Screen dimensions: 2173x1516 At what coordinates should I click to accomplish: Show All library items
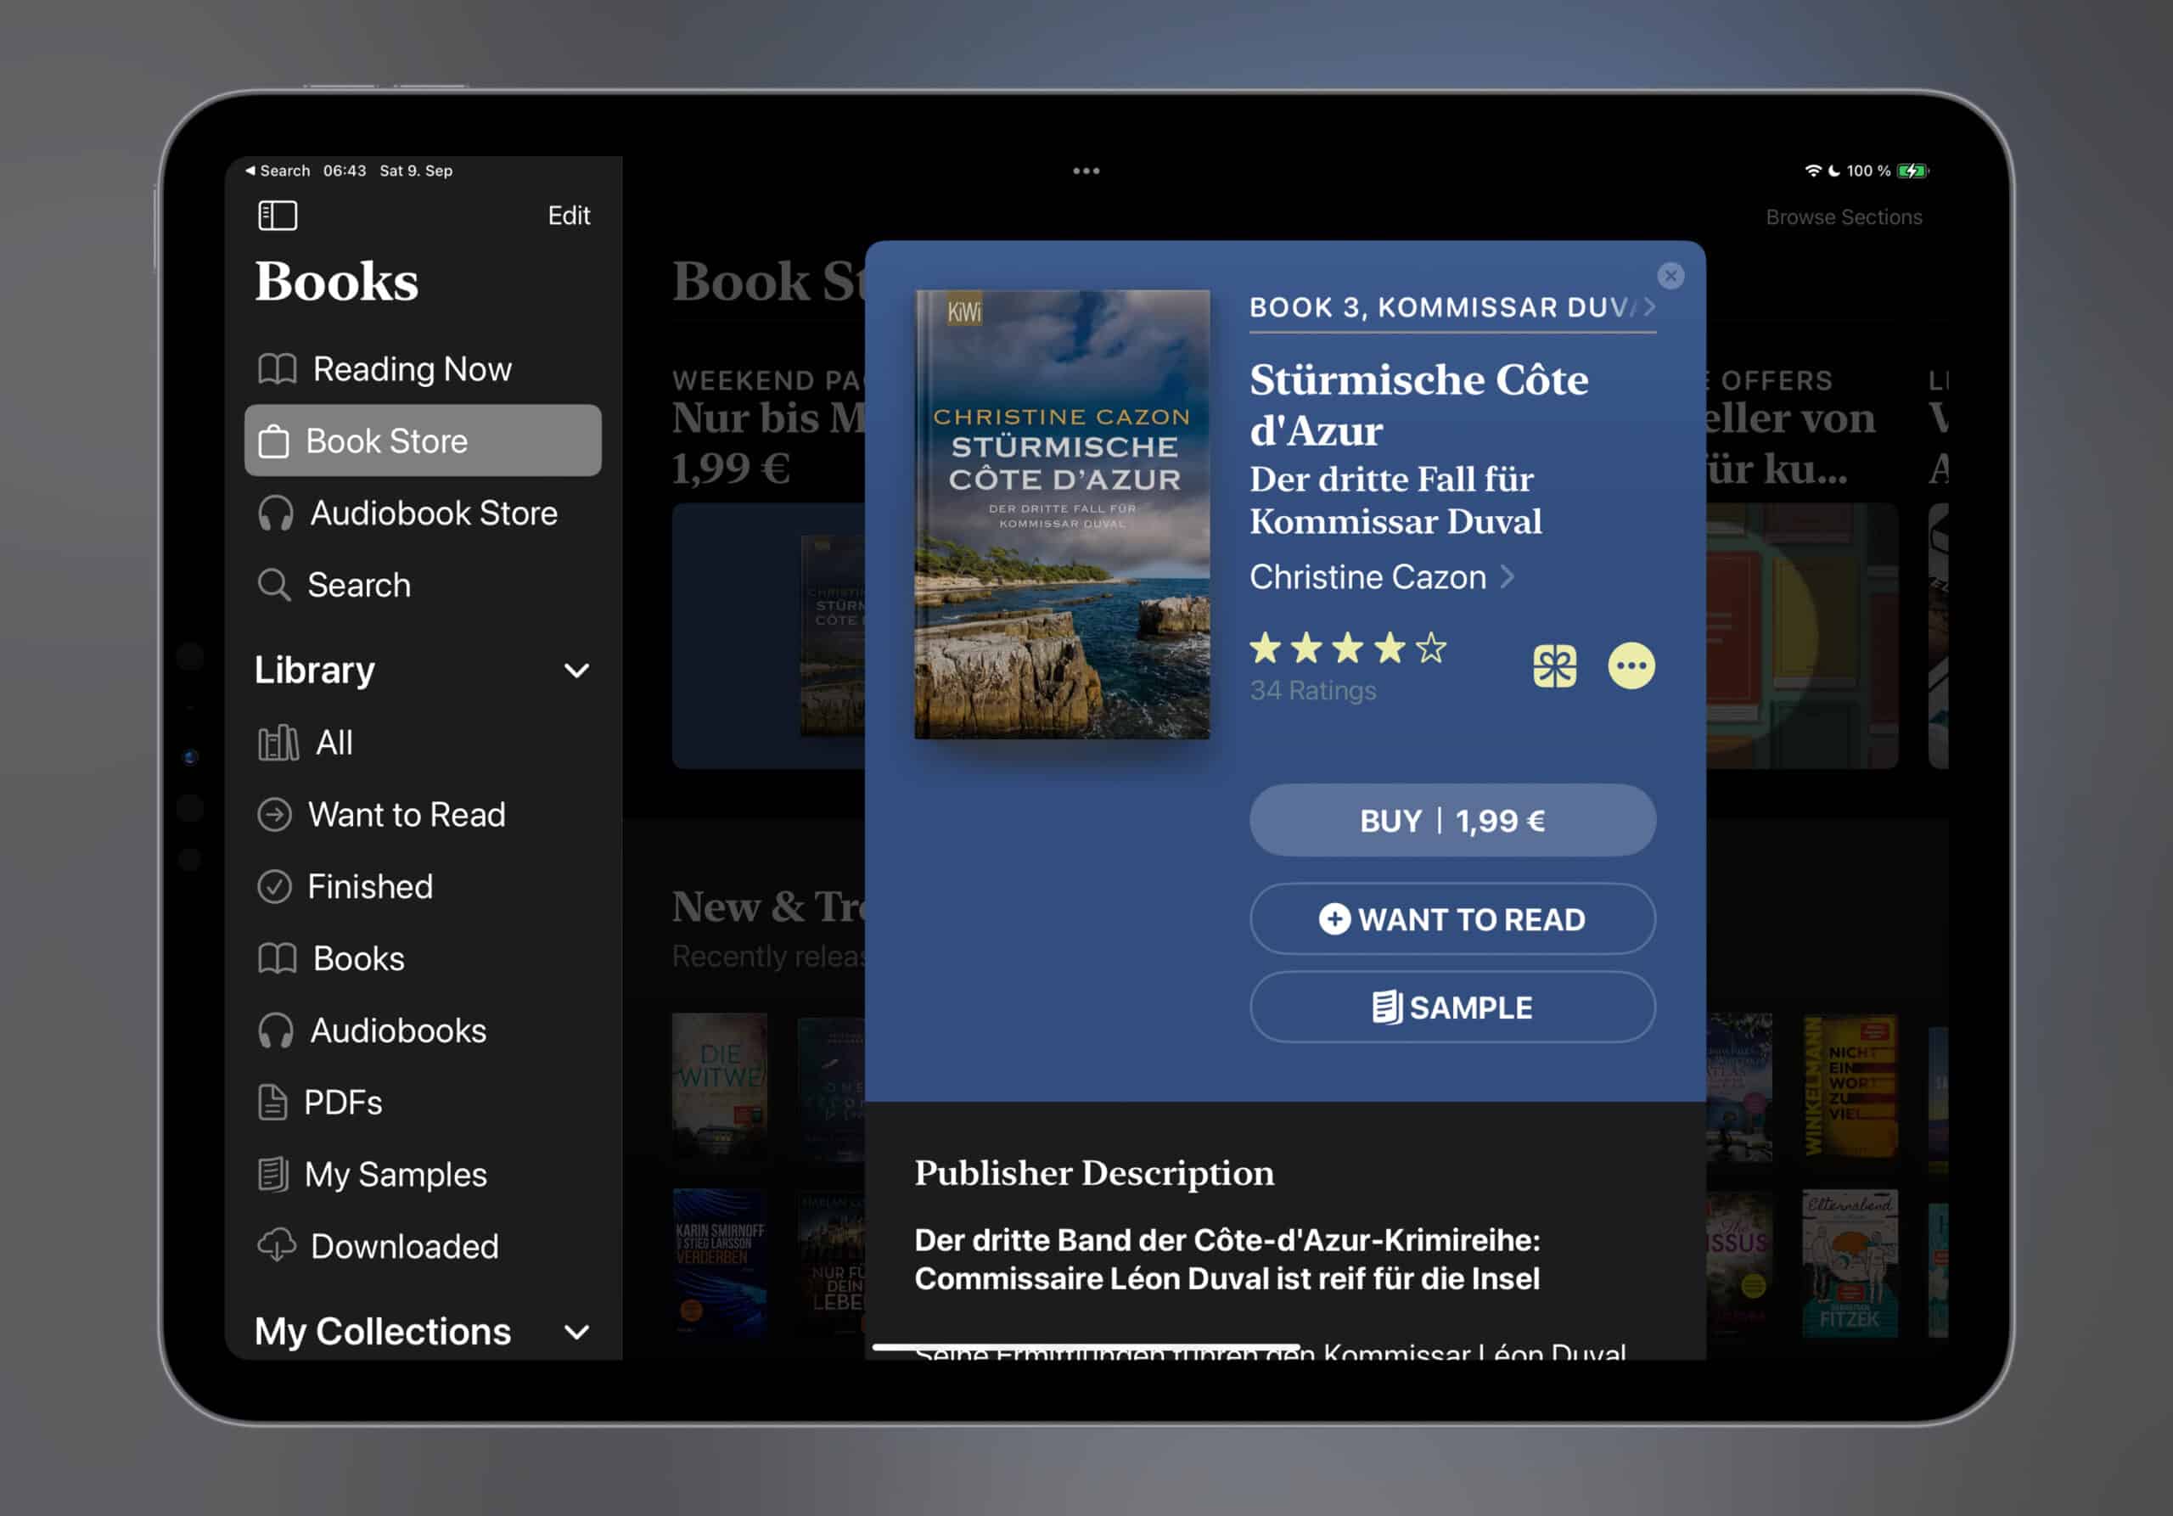pyautogui.click(x=423, y=743)
